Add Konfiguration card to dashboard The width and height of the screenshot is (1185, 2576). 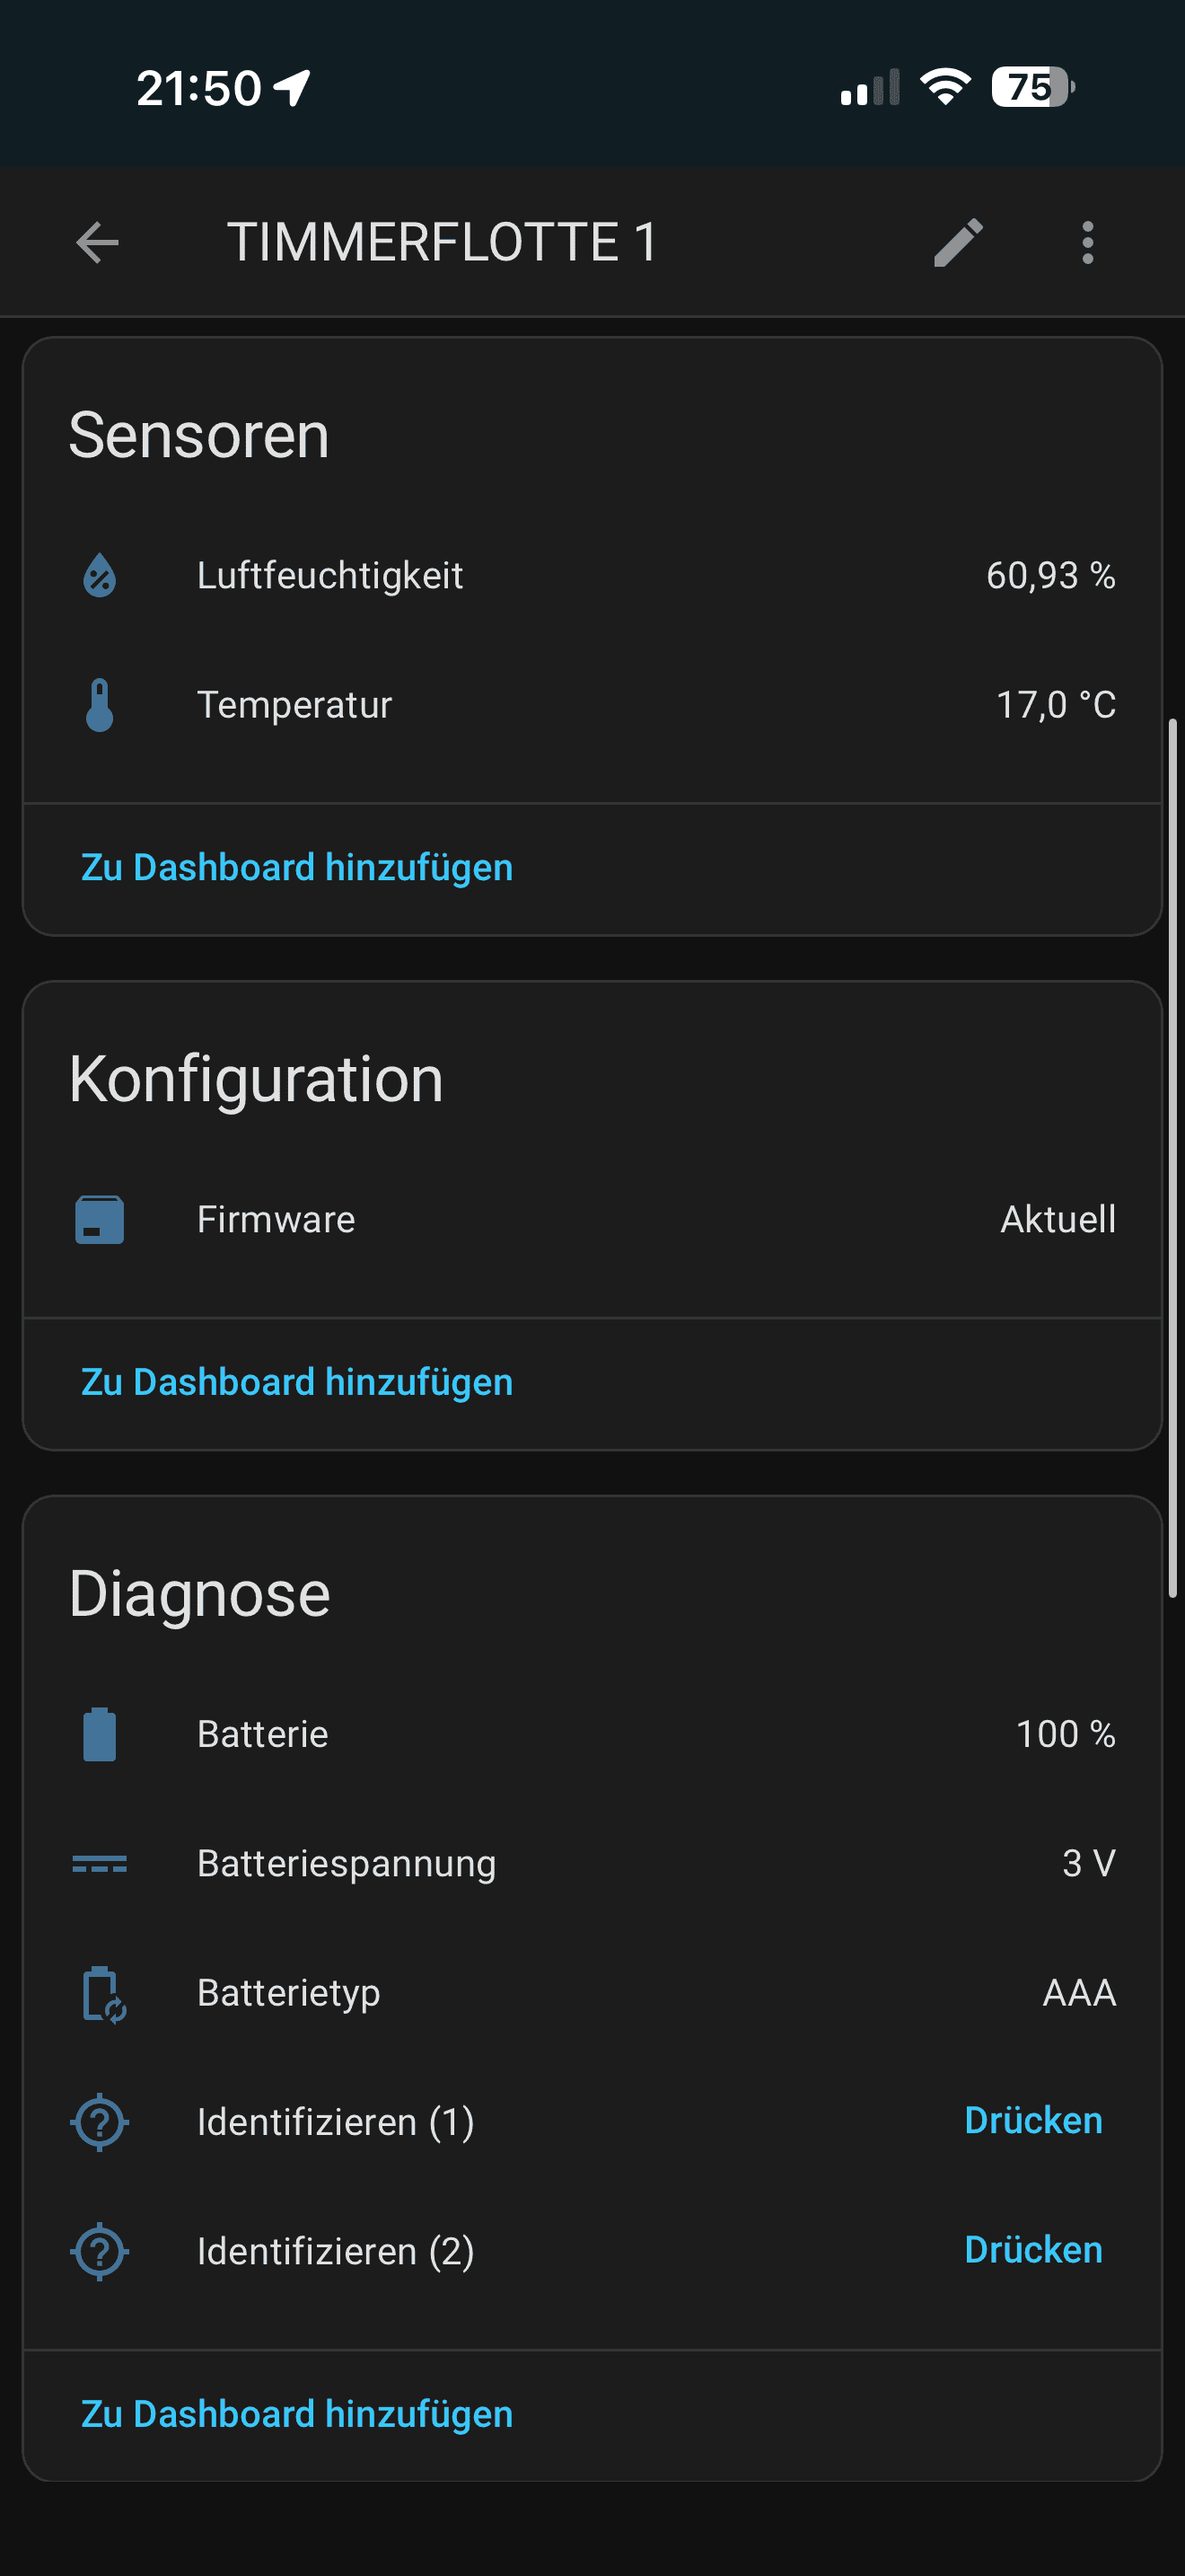tap(297, 1382)
